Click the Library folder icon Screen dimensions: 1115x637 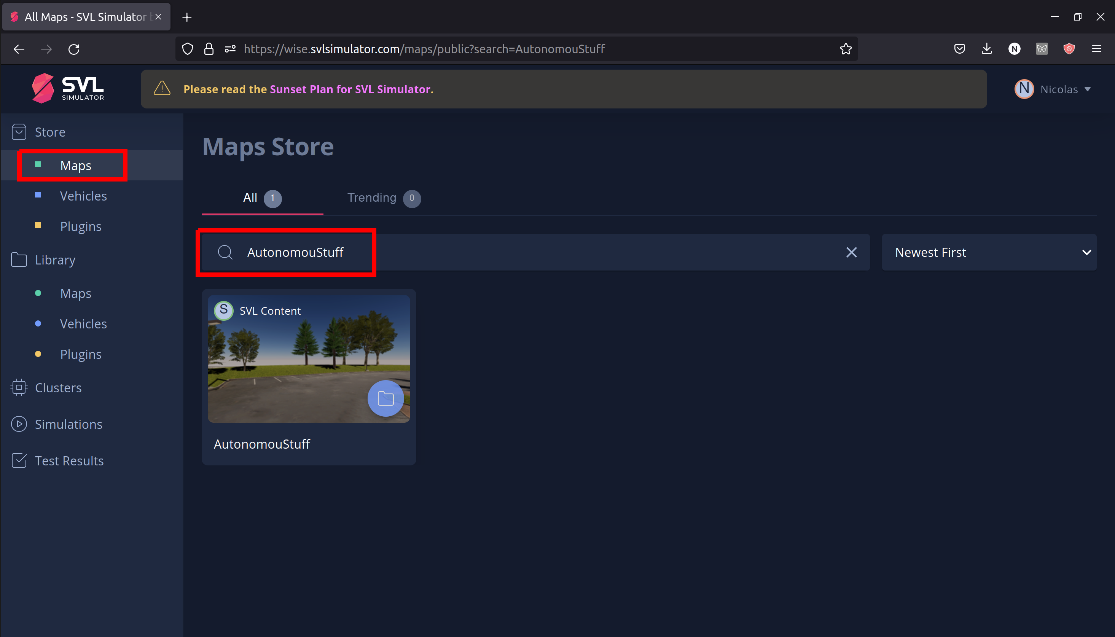[x=19, y=260]
